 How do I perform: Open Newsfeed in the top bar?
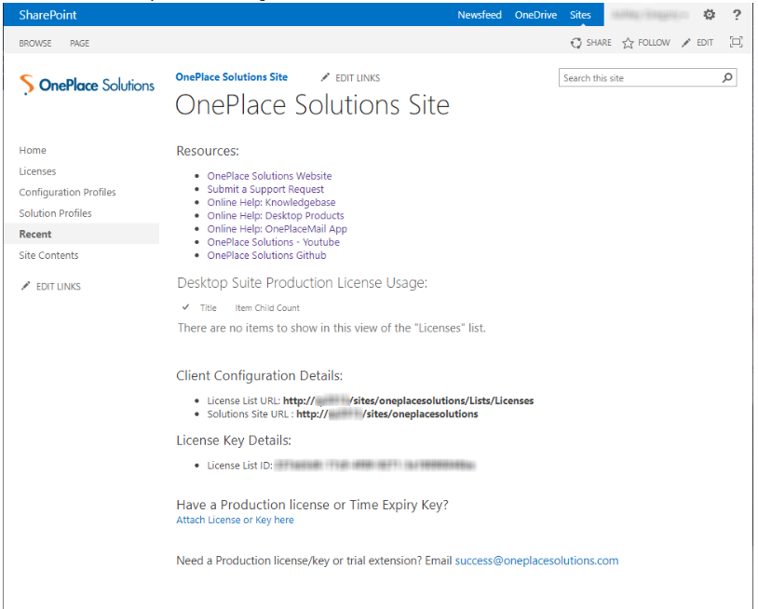coord(480,15)
